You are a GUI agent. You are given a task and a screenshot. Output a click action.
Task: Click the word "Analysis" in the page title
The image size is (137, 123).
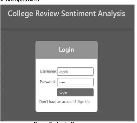point(111,14)
